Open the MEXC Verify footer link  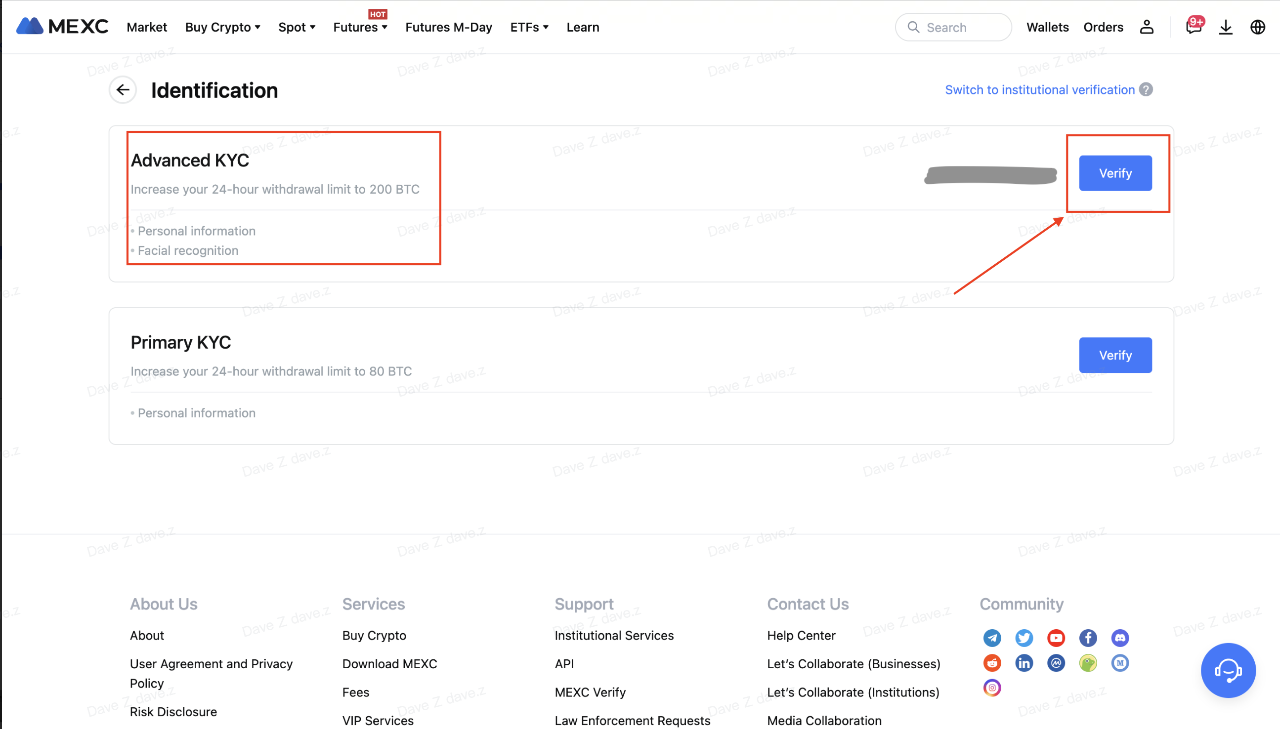590,692
